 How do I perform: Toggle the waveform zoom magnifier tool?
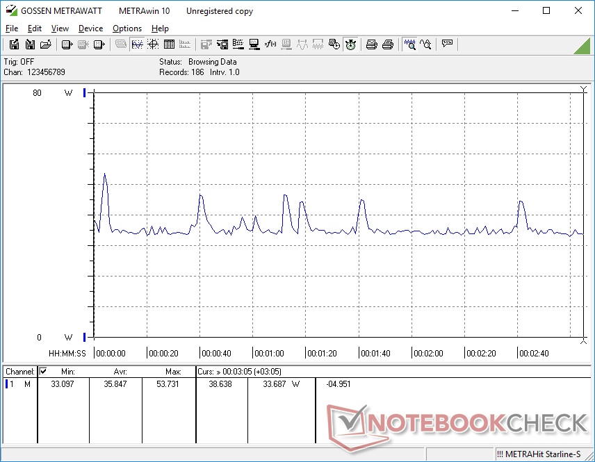(x=410, y=44)
